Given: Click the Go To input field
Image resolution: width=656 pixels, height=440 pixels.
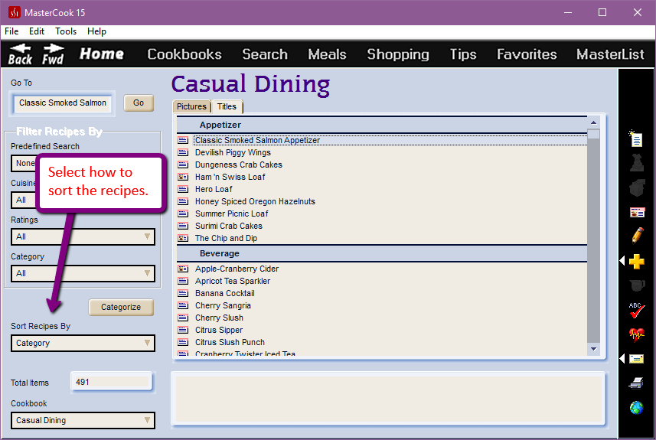Looking at the screenshot, I should tap(63, 103).
